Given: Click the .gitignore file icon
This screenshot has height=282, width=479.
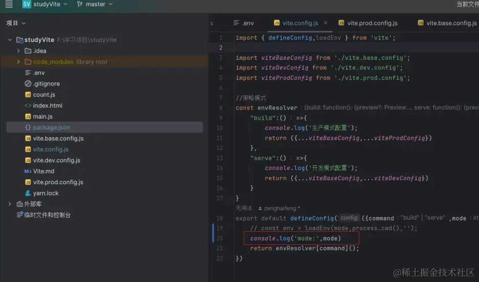Looking at the screenshot, I should click(x=28, y=83).
